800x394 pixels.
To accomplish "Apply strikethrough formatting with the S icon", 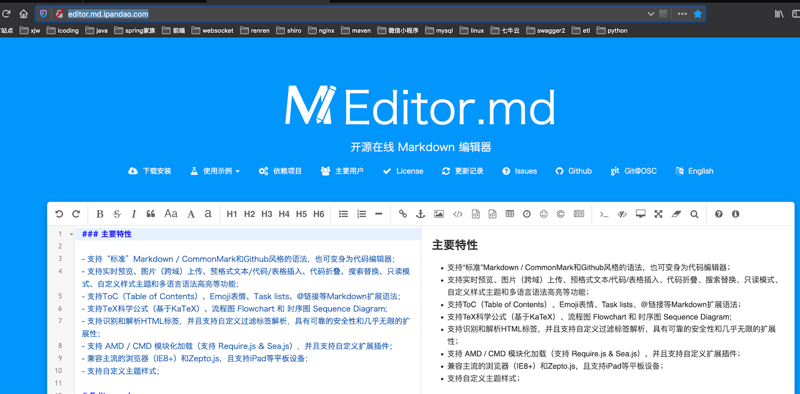I will coord(116,214).
